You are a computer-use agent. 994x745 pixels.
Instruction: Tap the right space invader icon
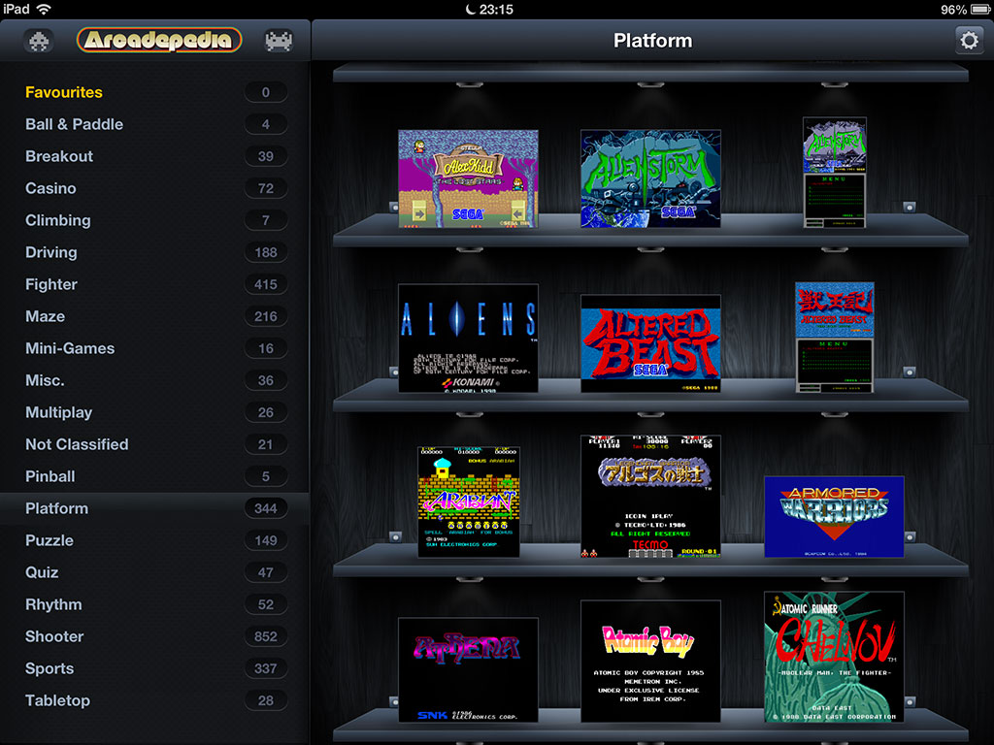point(279,41)
